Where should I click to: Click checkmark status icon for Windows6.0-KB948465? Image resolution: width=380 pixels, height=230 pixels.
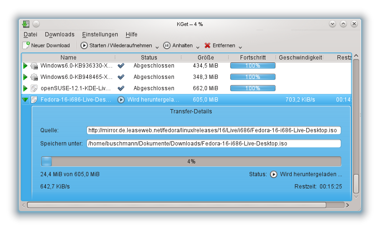[x=121, y=77]
